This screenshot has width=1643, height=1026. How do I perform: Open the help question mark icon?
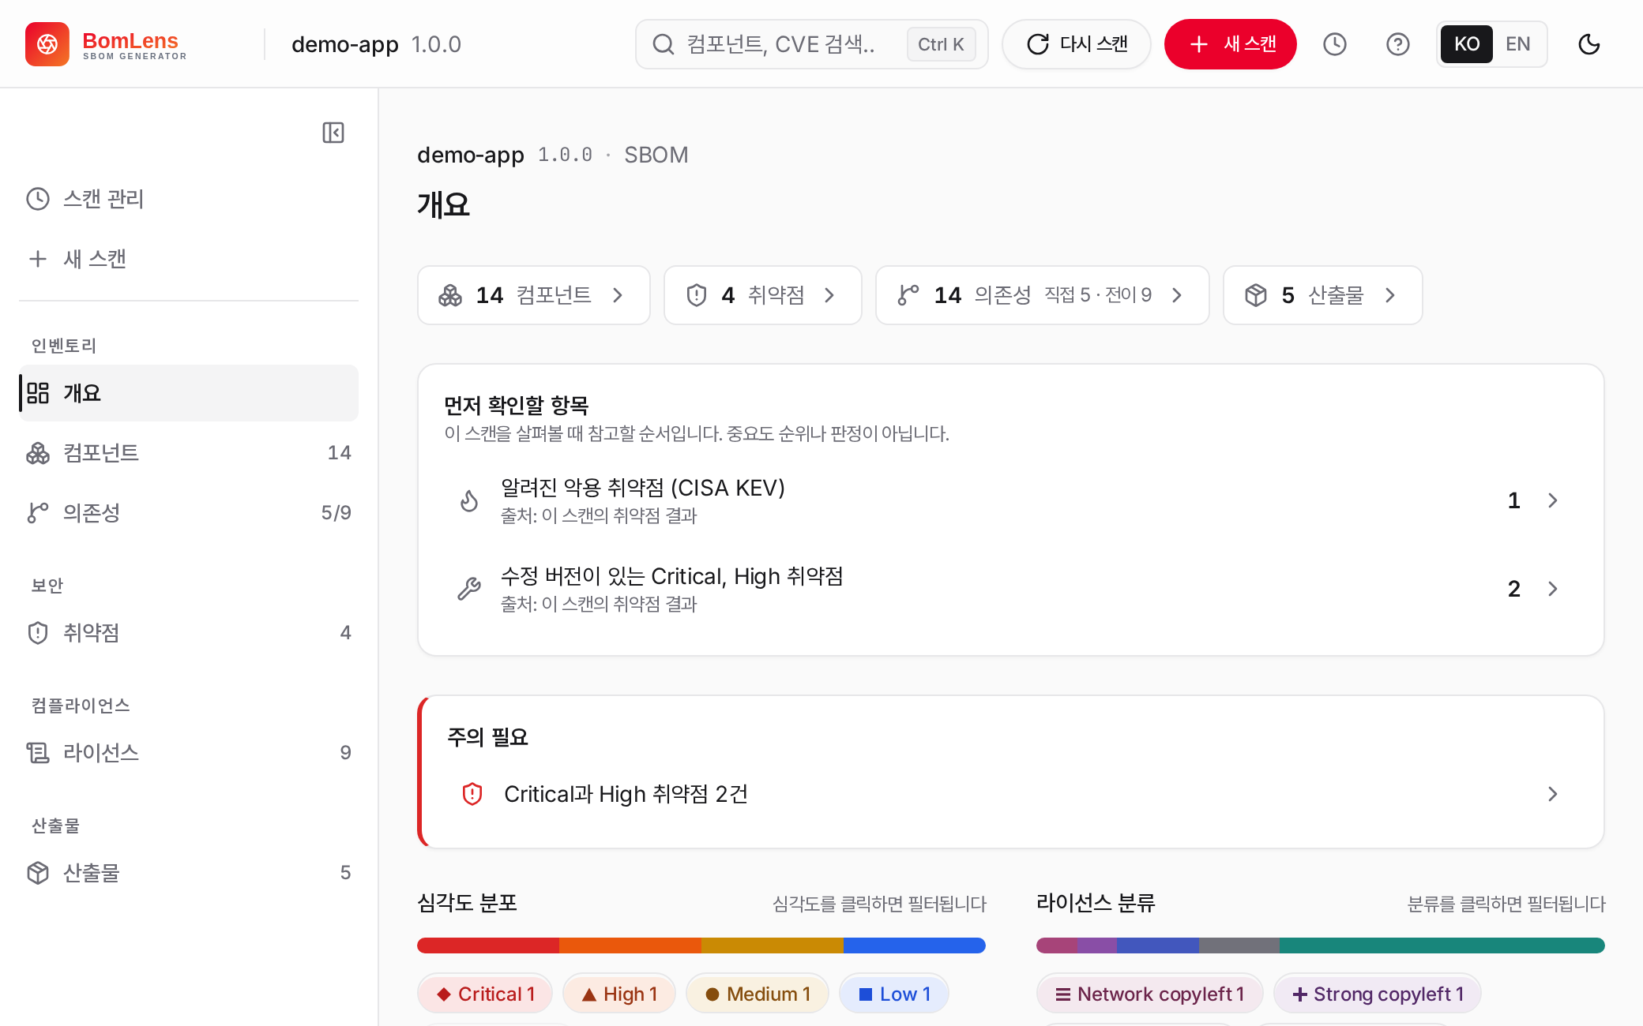pos(1398,44)
